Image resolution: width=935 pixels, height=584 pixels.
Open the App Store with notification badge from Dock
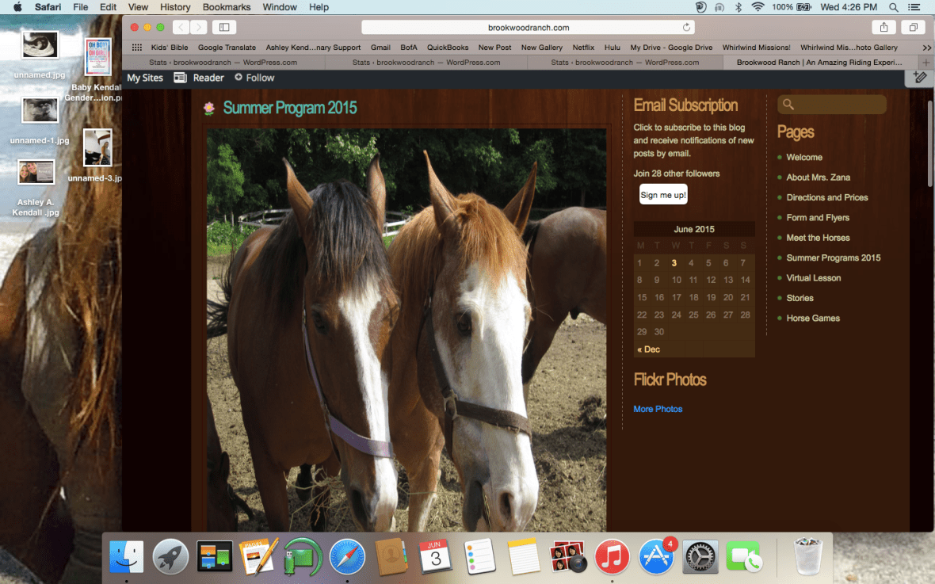click(657, 555)
